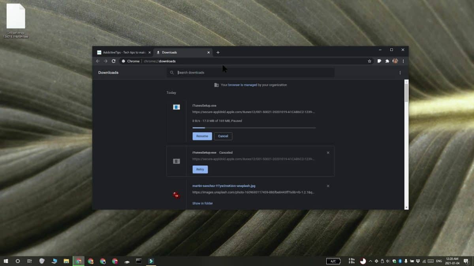Open the green arrow app on taskbar
The image size is (474, 266).
tap(151, 261)
